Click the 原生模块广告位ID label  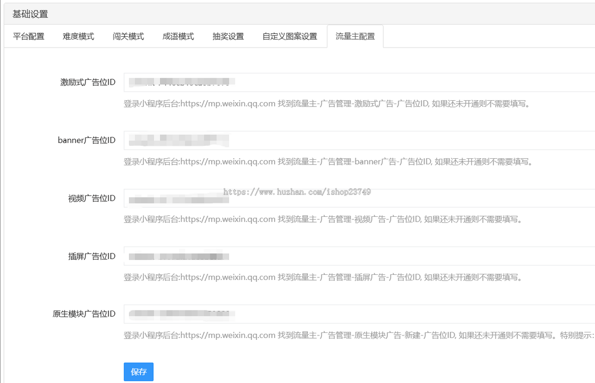[84, 314]
